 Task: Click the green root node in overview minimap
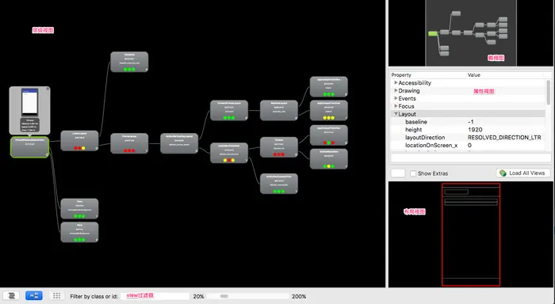[433, 33]
